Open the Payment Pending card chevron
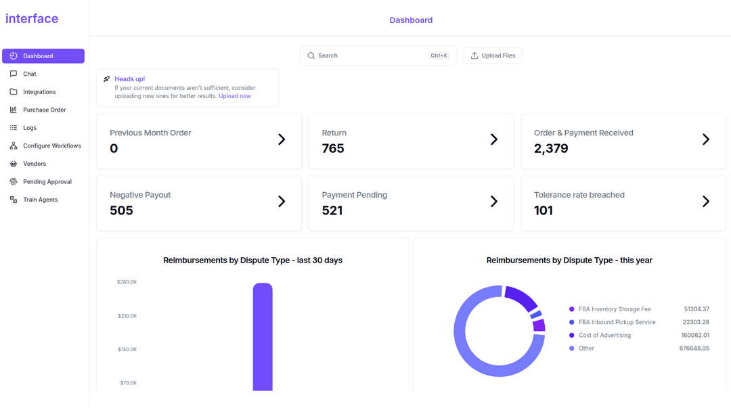The height and width of the screenshot is (408, 731). coord(494,202)
